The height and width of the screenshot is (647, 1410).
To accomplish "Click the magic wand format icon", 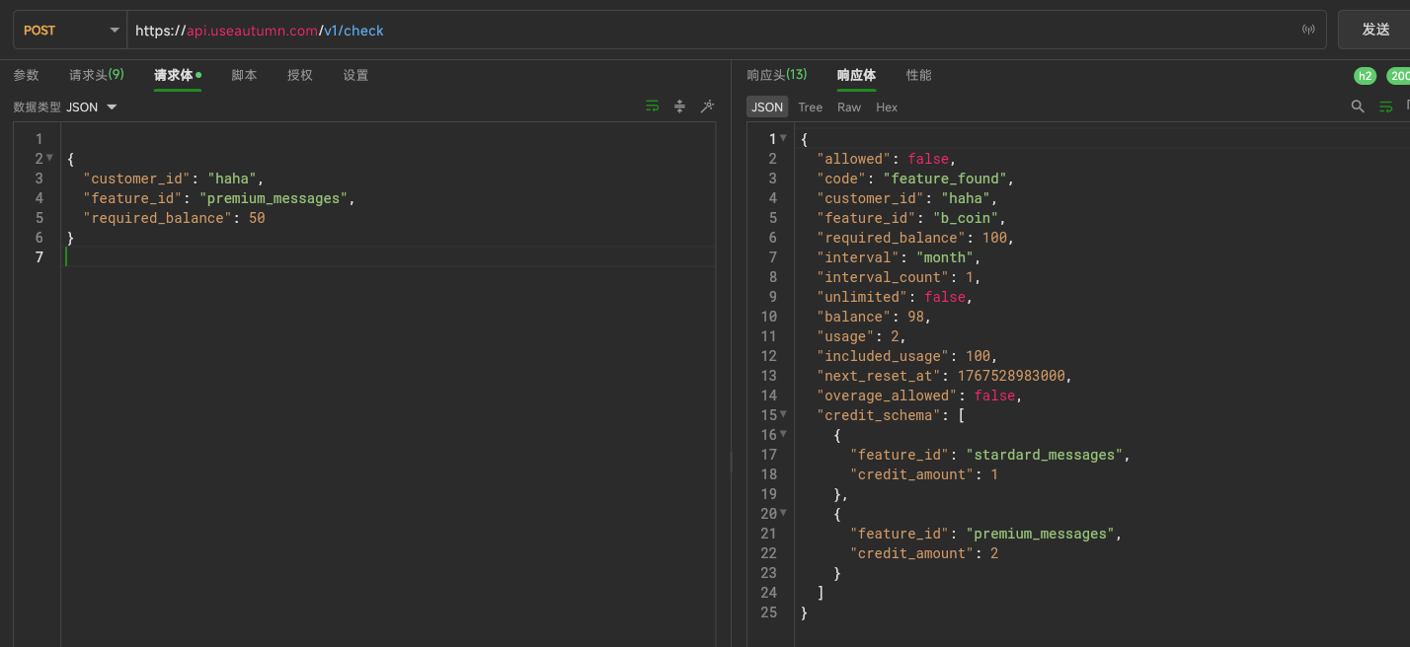I will tap(707, 107).
